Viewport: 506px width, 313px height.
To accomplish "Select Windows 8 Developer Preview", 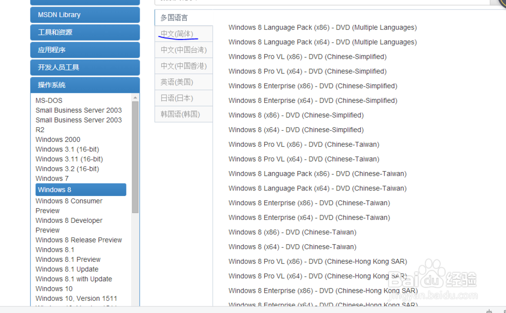I will point(69,225).
